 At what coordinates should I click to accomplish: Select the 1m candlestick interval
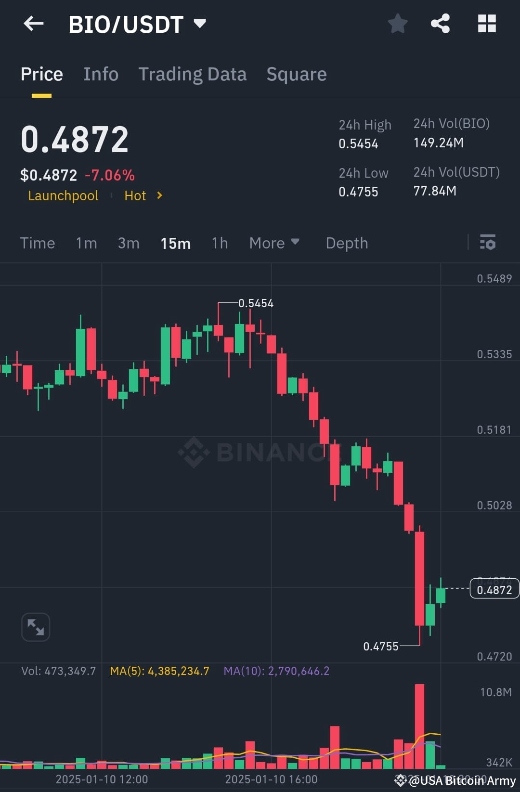(86, 243)
